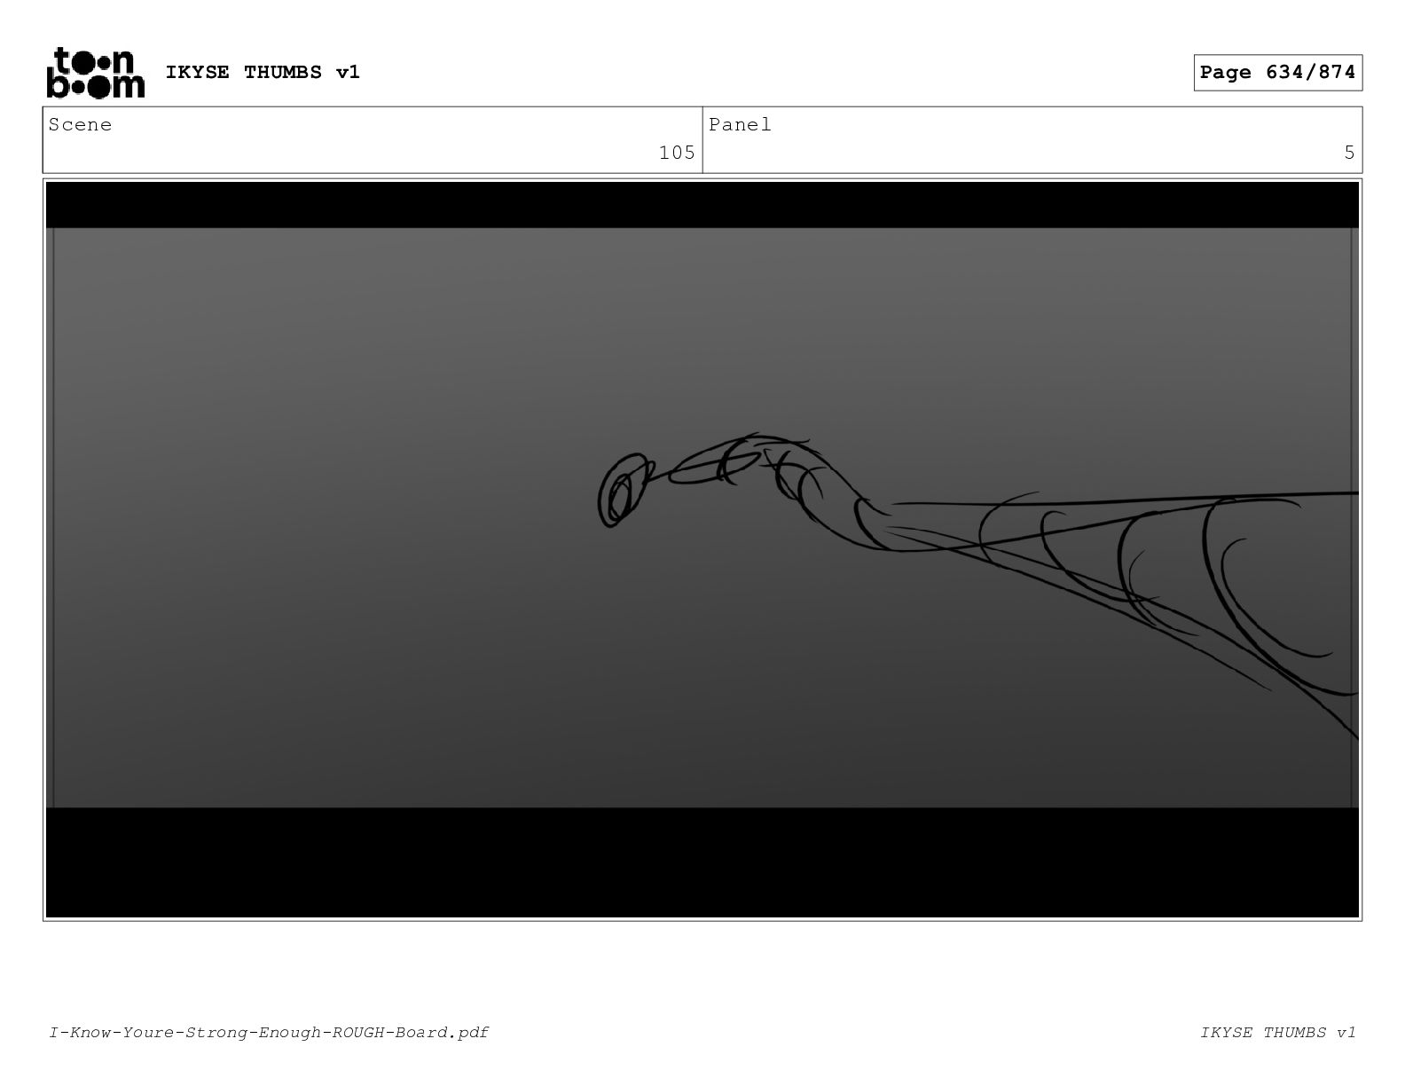
Task: Click the 'Scene' label
Action: click(x=80, y=125)
